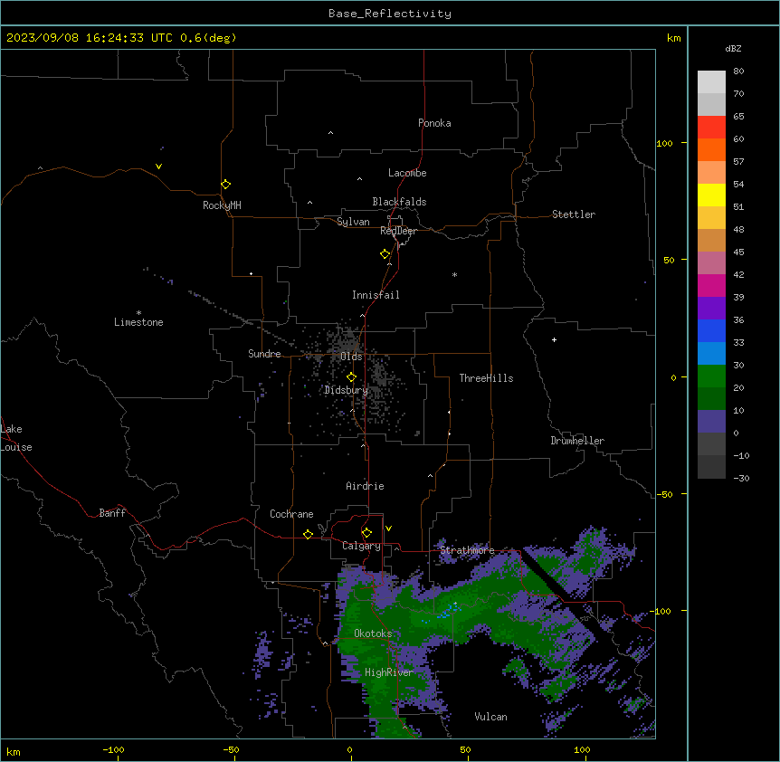Click the Drumheller label
The image size is (780, 762).
(577, 441)
